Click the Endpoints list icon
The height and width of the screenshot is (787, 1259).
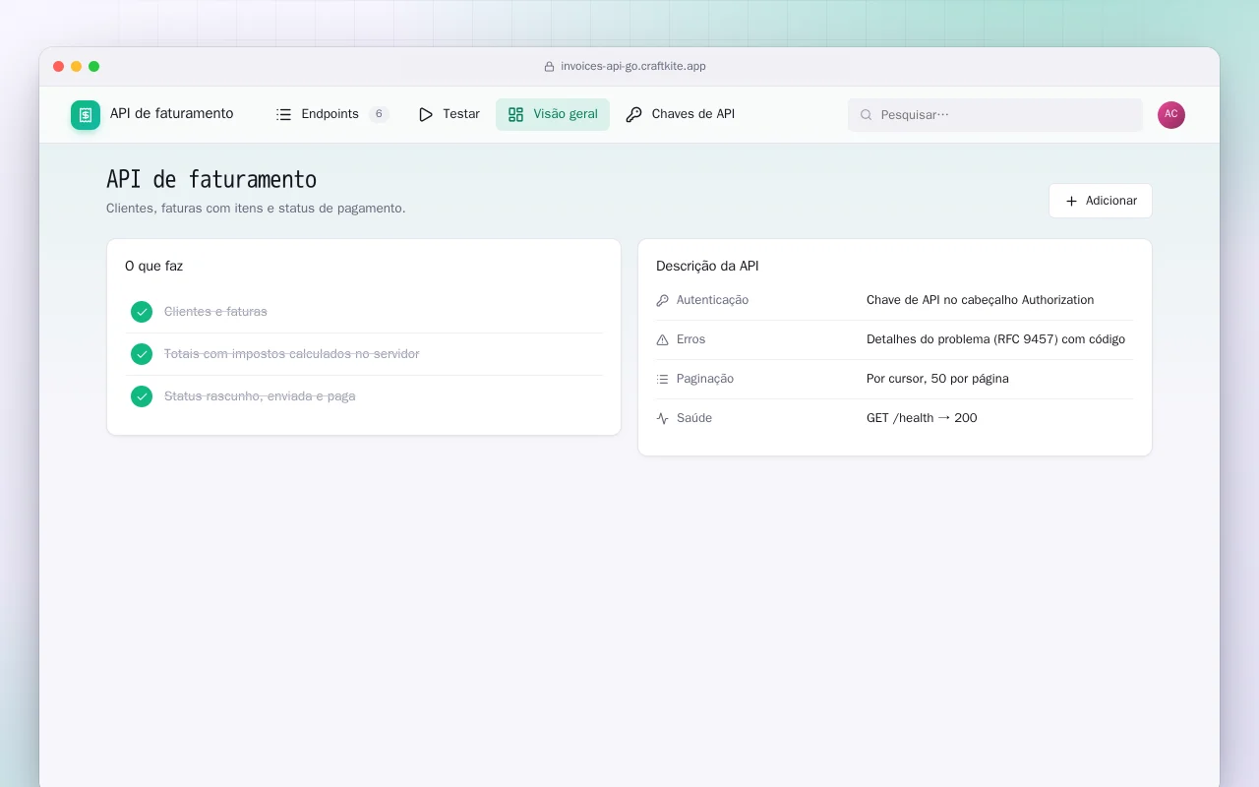284,114
